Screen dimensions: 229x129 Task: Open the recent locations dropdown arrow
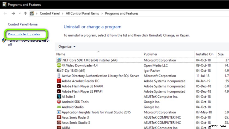coord(20,13)
